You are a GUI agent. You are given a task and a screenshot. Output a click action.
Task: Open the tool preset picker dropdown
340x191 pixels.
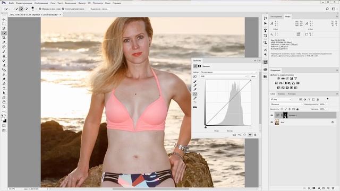(x=10, y=9)
